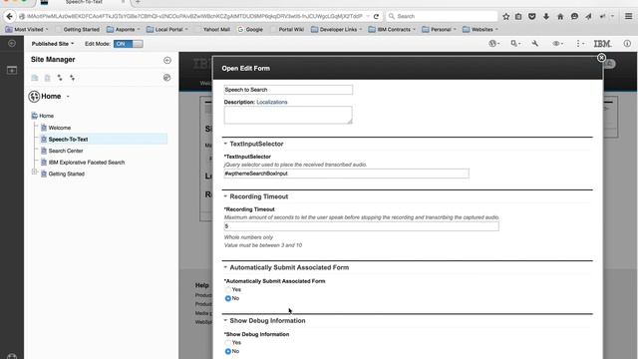Collapse the Recording Timeout section

pyautogui.click(x=225, y=196)
